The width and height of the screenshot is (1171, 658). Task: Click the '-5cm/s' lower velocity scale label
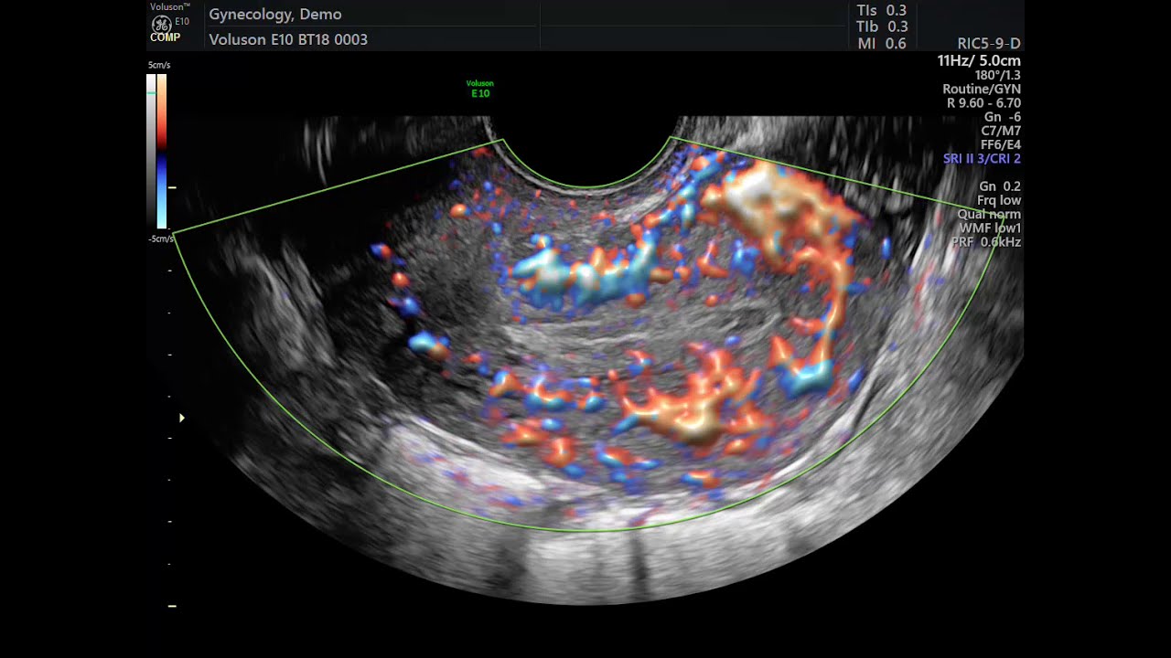(x=160, y=239)
